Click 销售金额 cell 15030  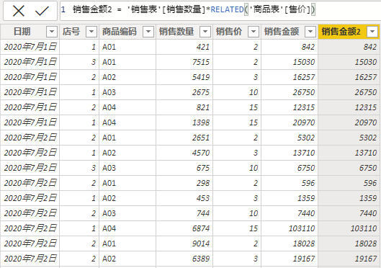(290, 62)
